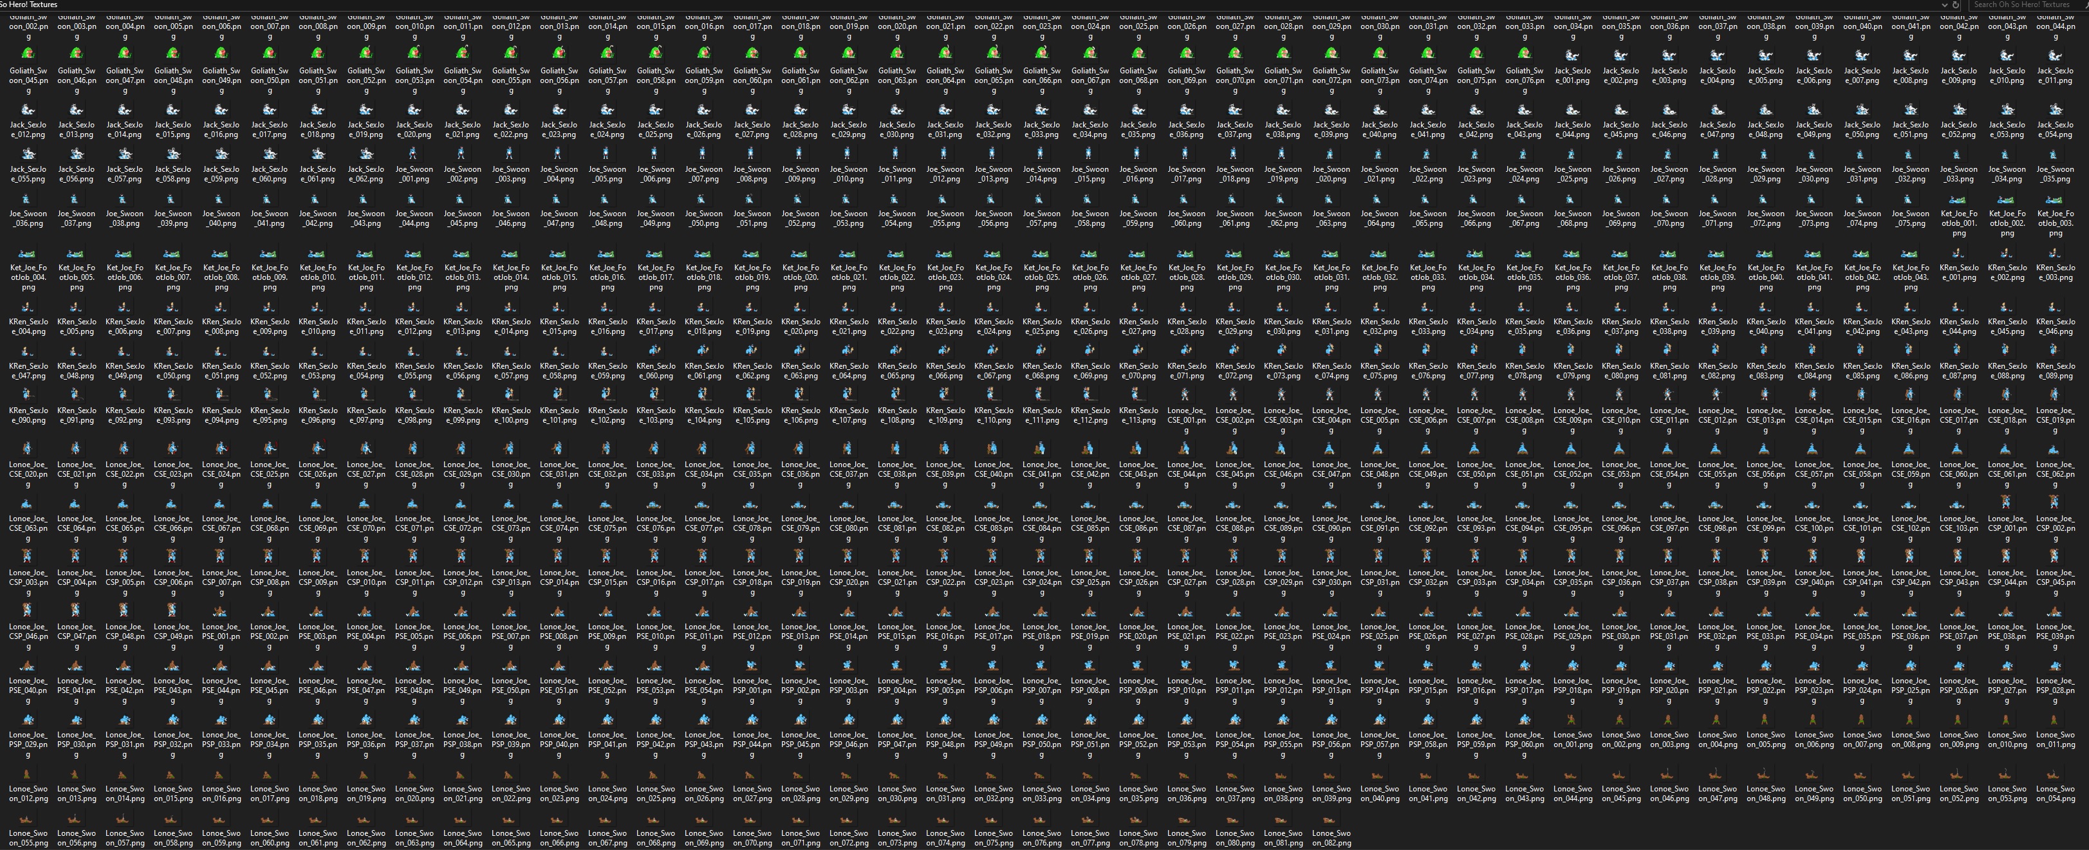This screenshot has width=2089, height=850.
Task: Select Lonoe_Joe_CSE_001.png file icon
Action: pos(1185,395)
